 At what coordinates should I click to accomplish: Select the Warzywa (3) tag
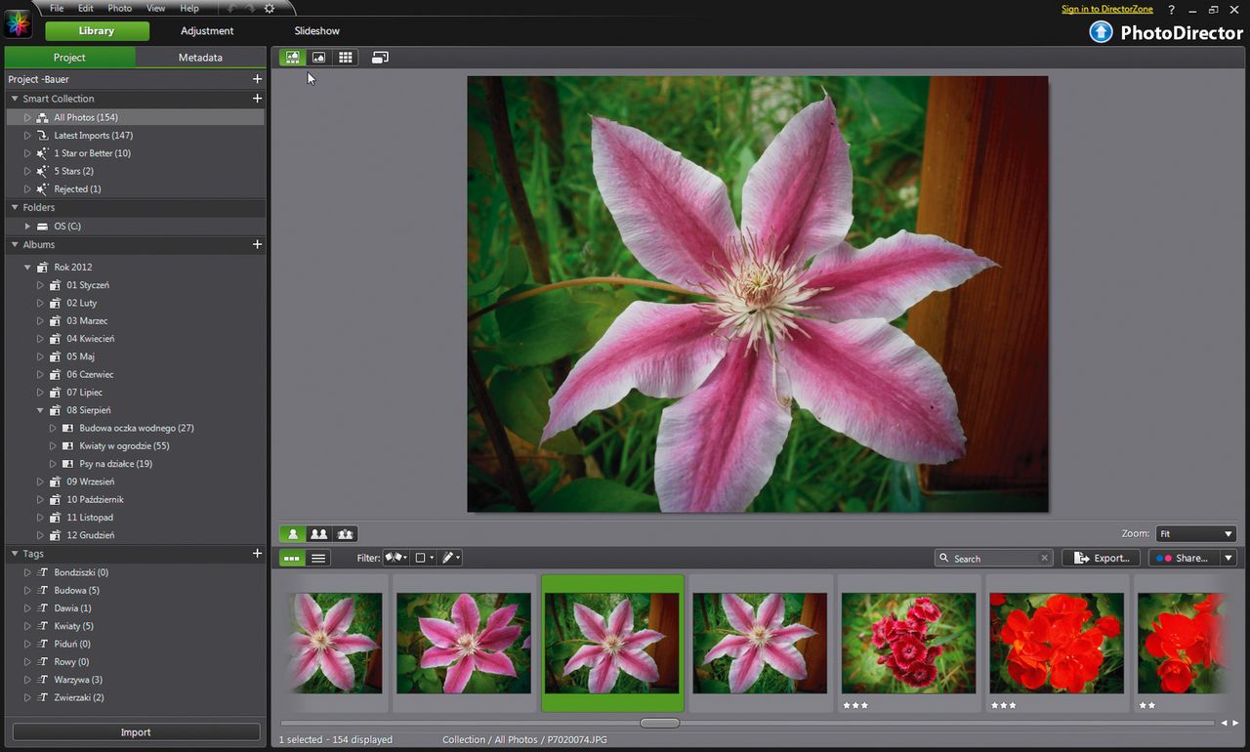(x=78, y=680)
